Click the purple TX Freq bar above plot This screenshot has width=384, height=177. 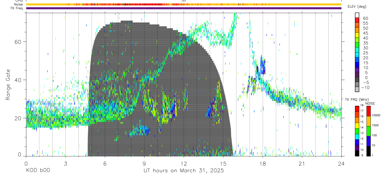184,8
